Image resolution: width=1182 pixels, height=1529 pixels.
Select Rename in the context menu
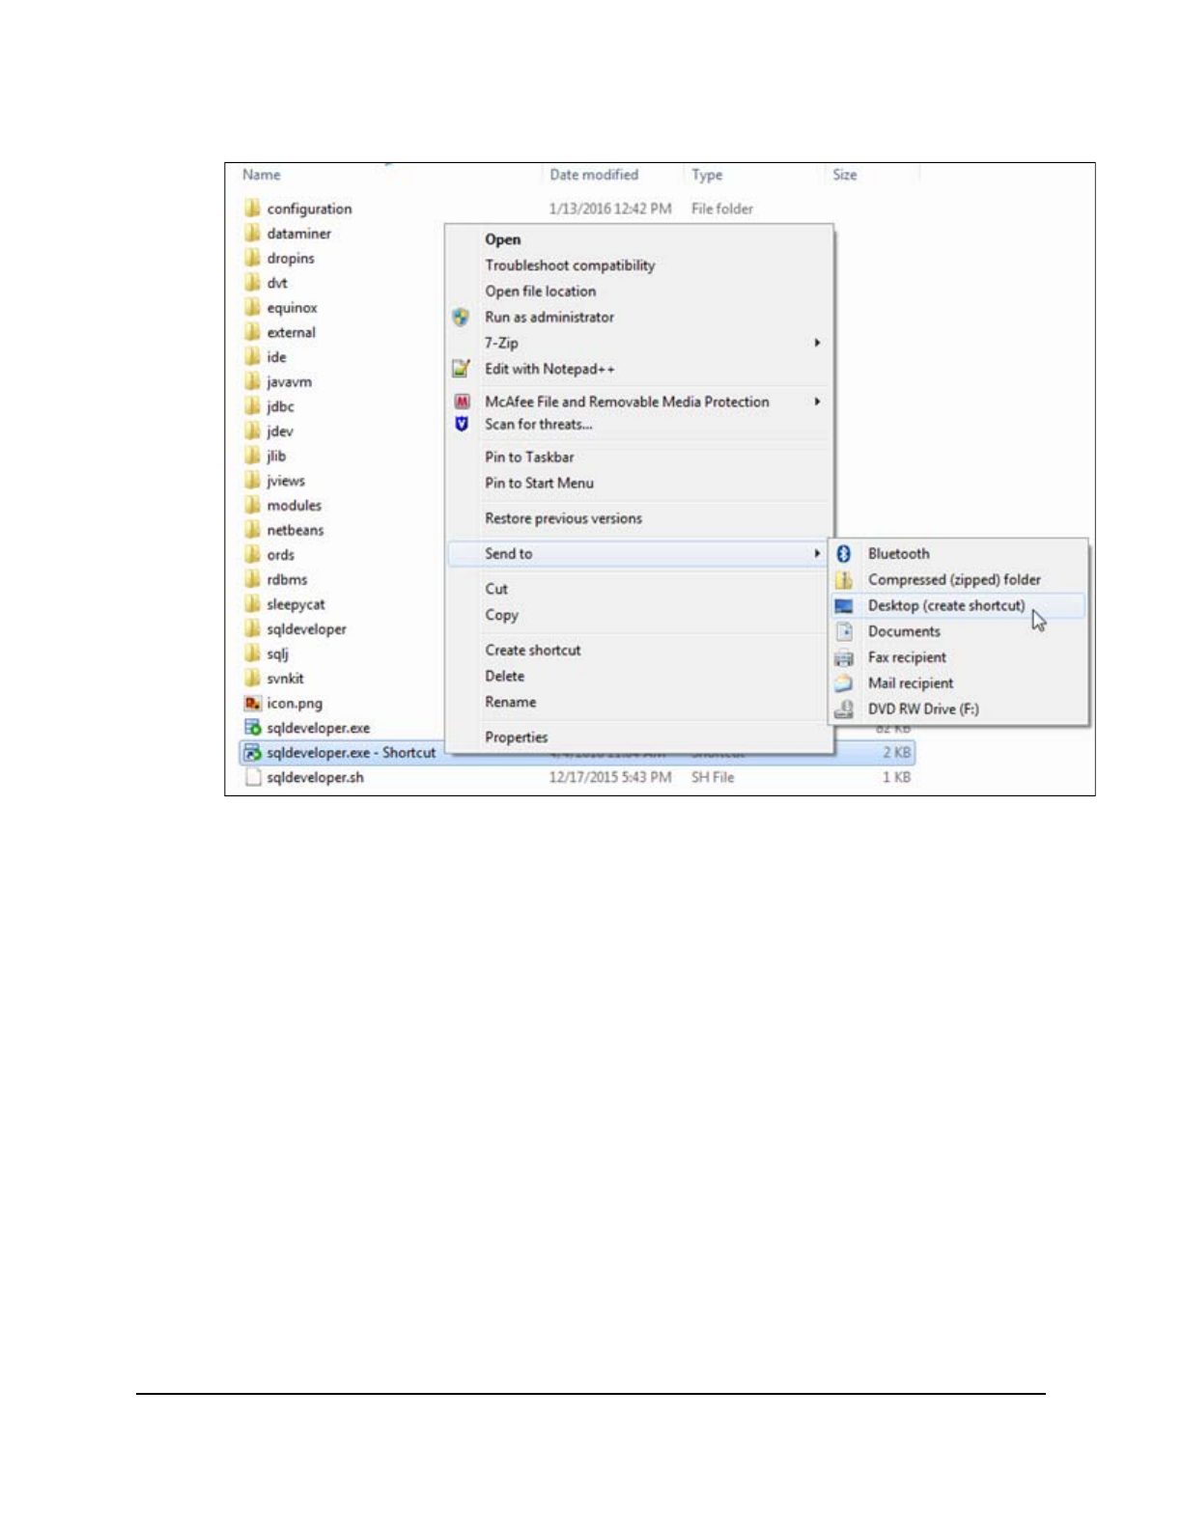click(511, 702)
